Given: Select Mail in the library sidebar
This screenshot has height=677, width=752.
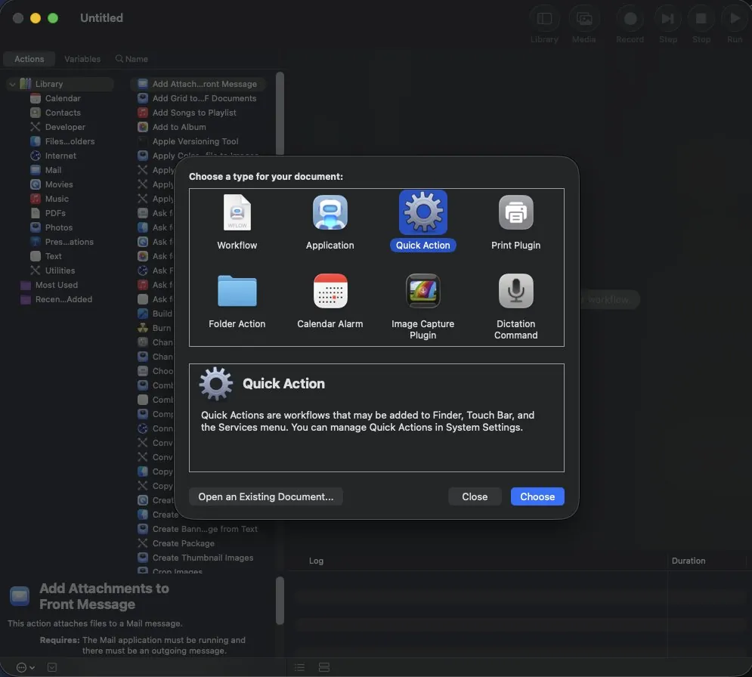Looking at the screenshot, I should point(53,170).
